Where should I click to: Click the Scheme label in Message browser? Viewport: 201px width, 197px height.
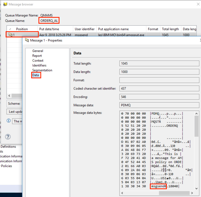pyautogui.click(x=14, y=104)
